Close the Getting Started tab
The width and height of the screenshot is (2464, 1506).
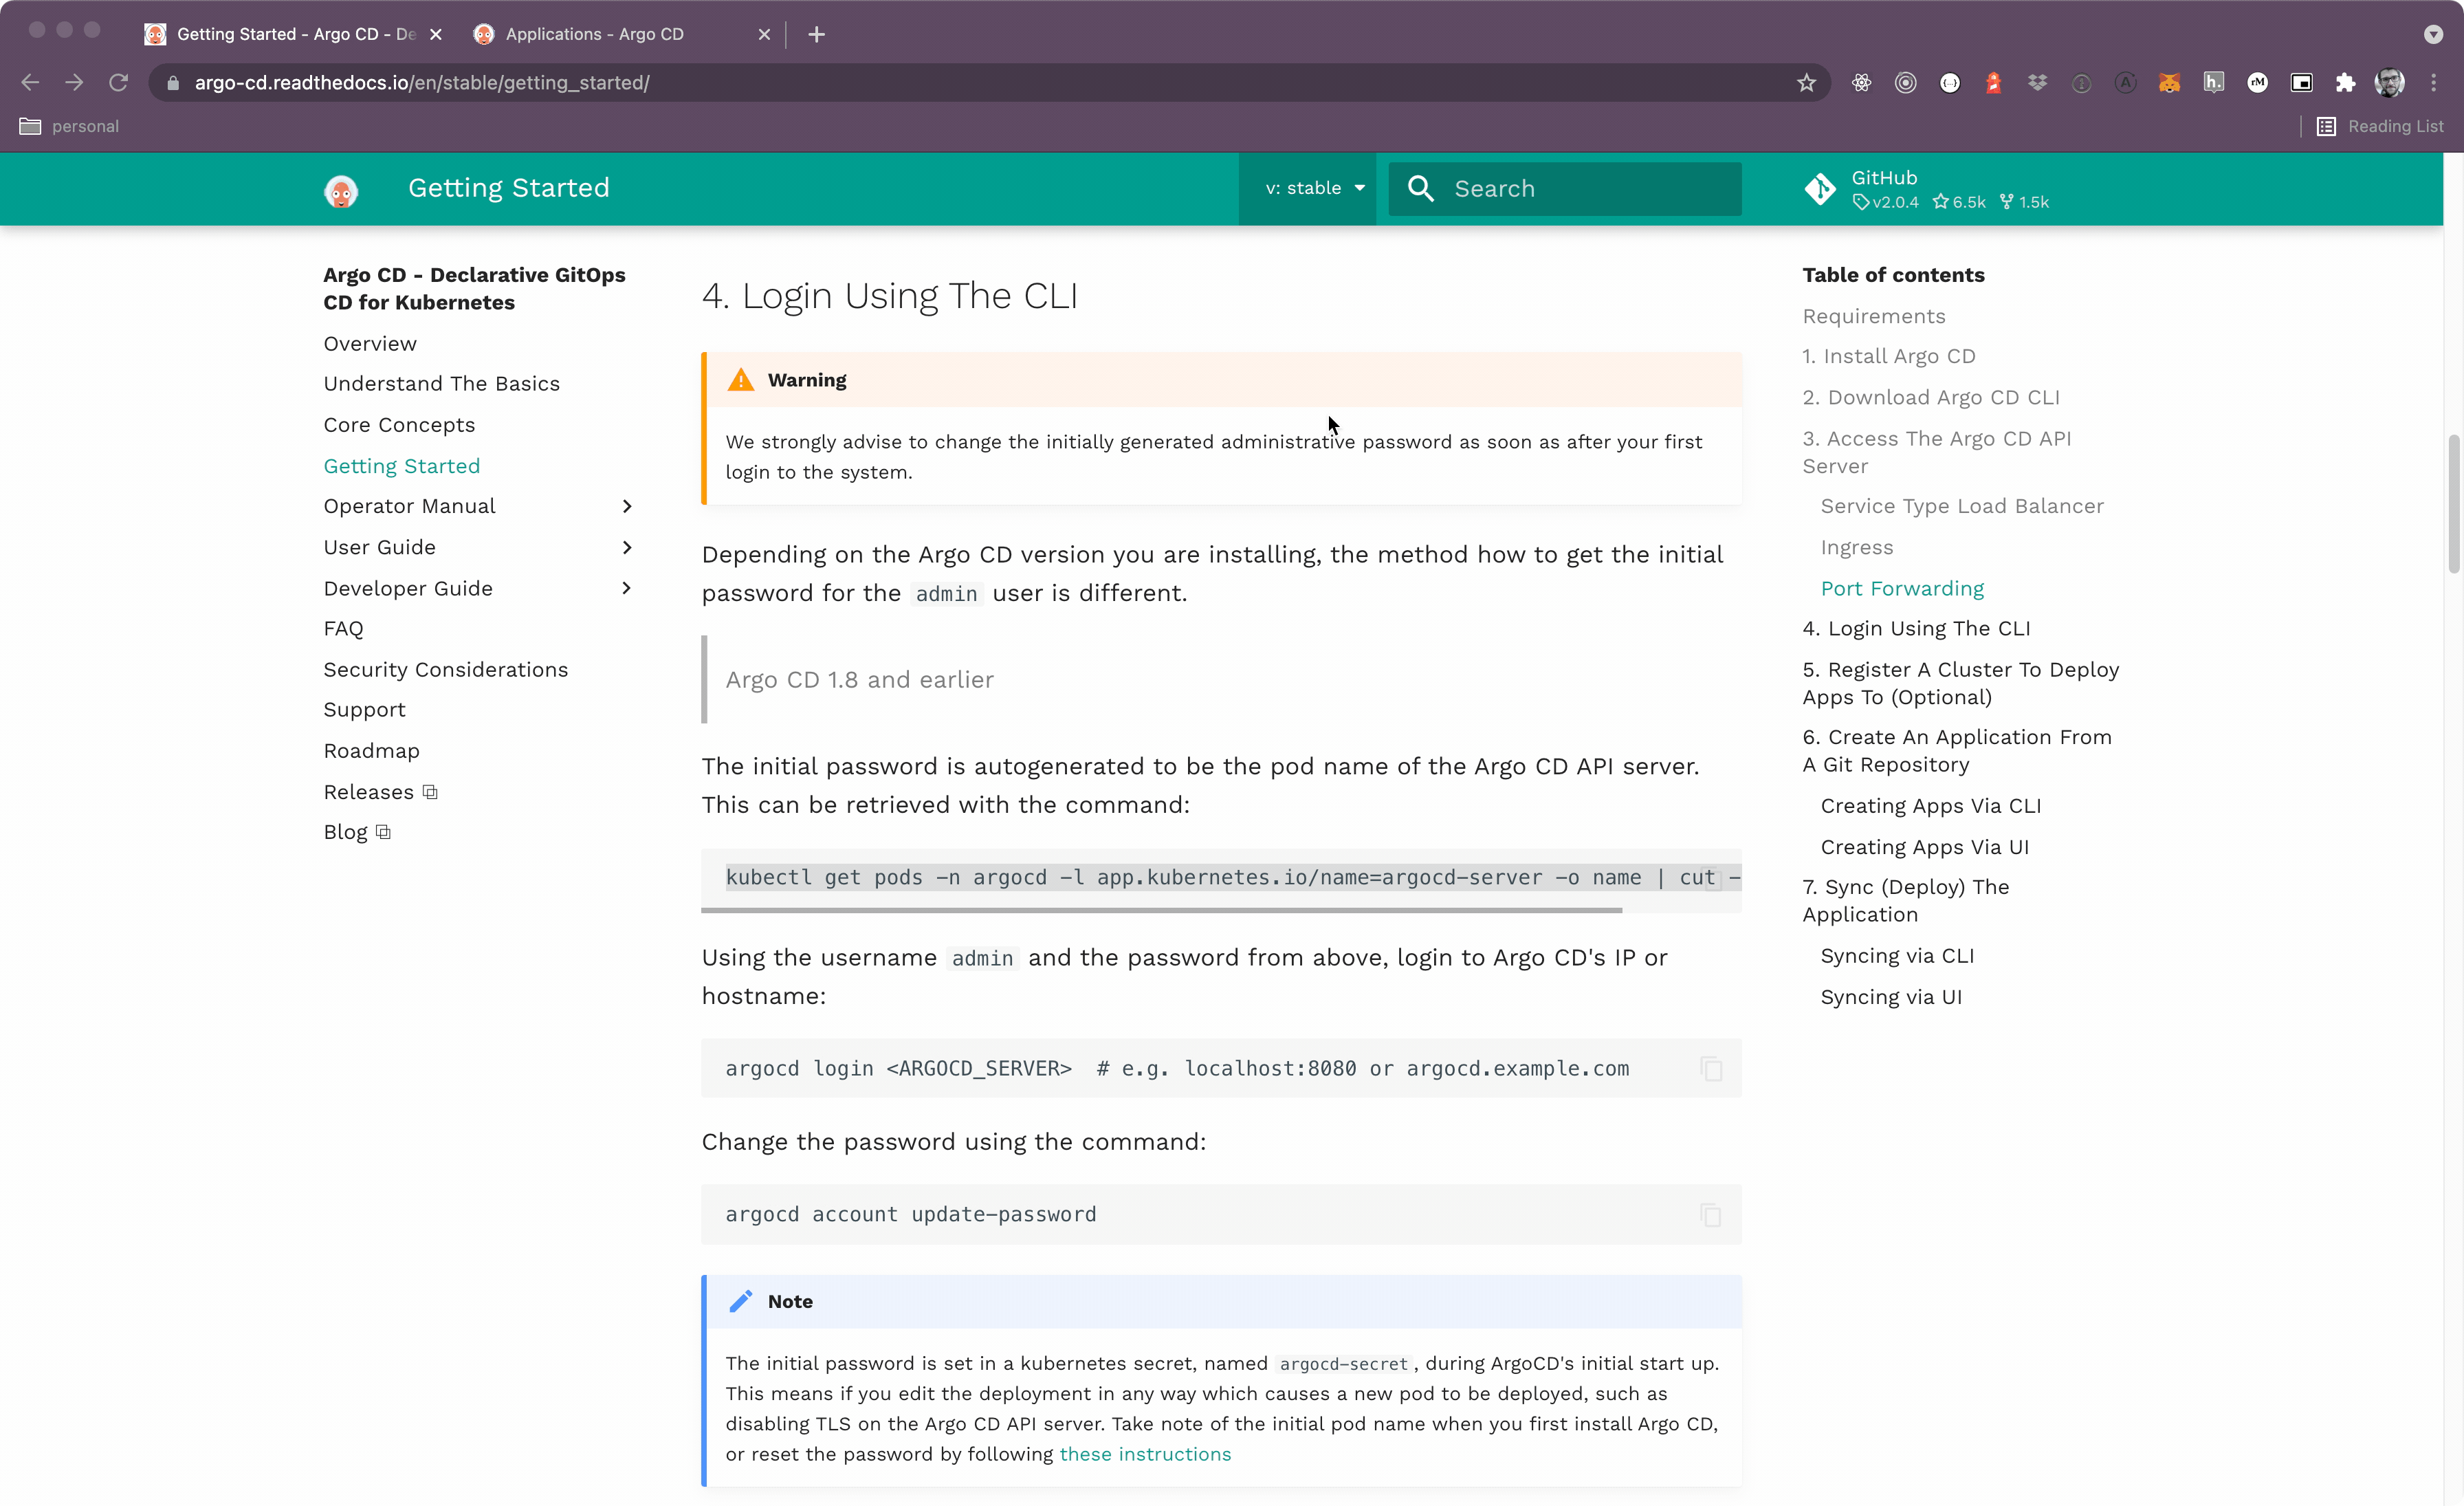coord(435,34)
